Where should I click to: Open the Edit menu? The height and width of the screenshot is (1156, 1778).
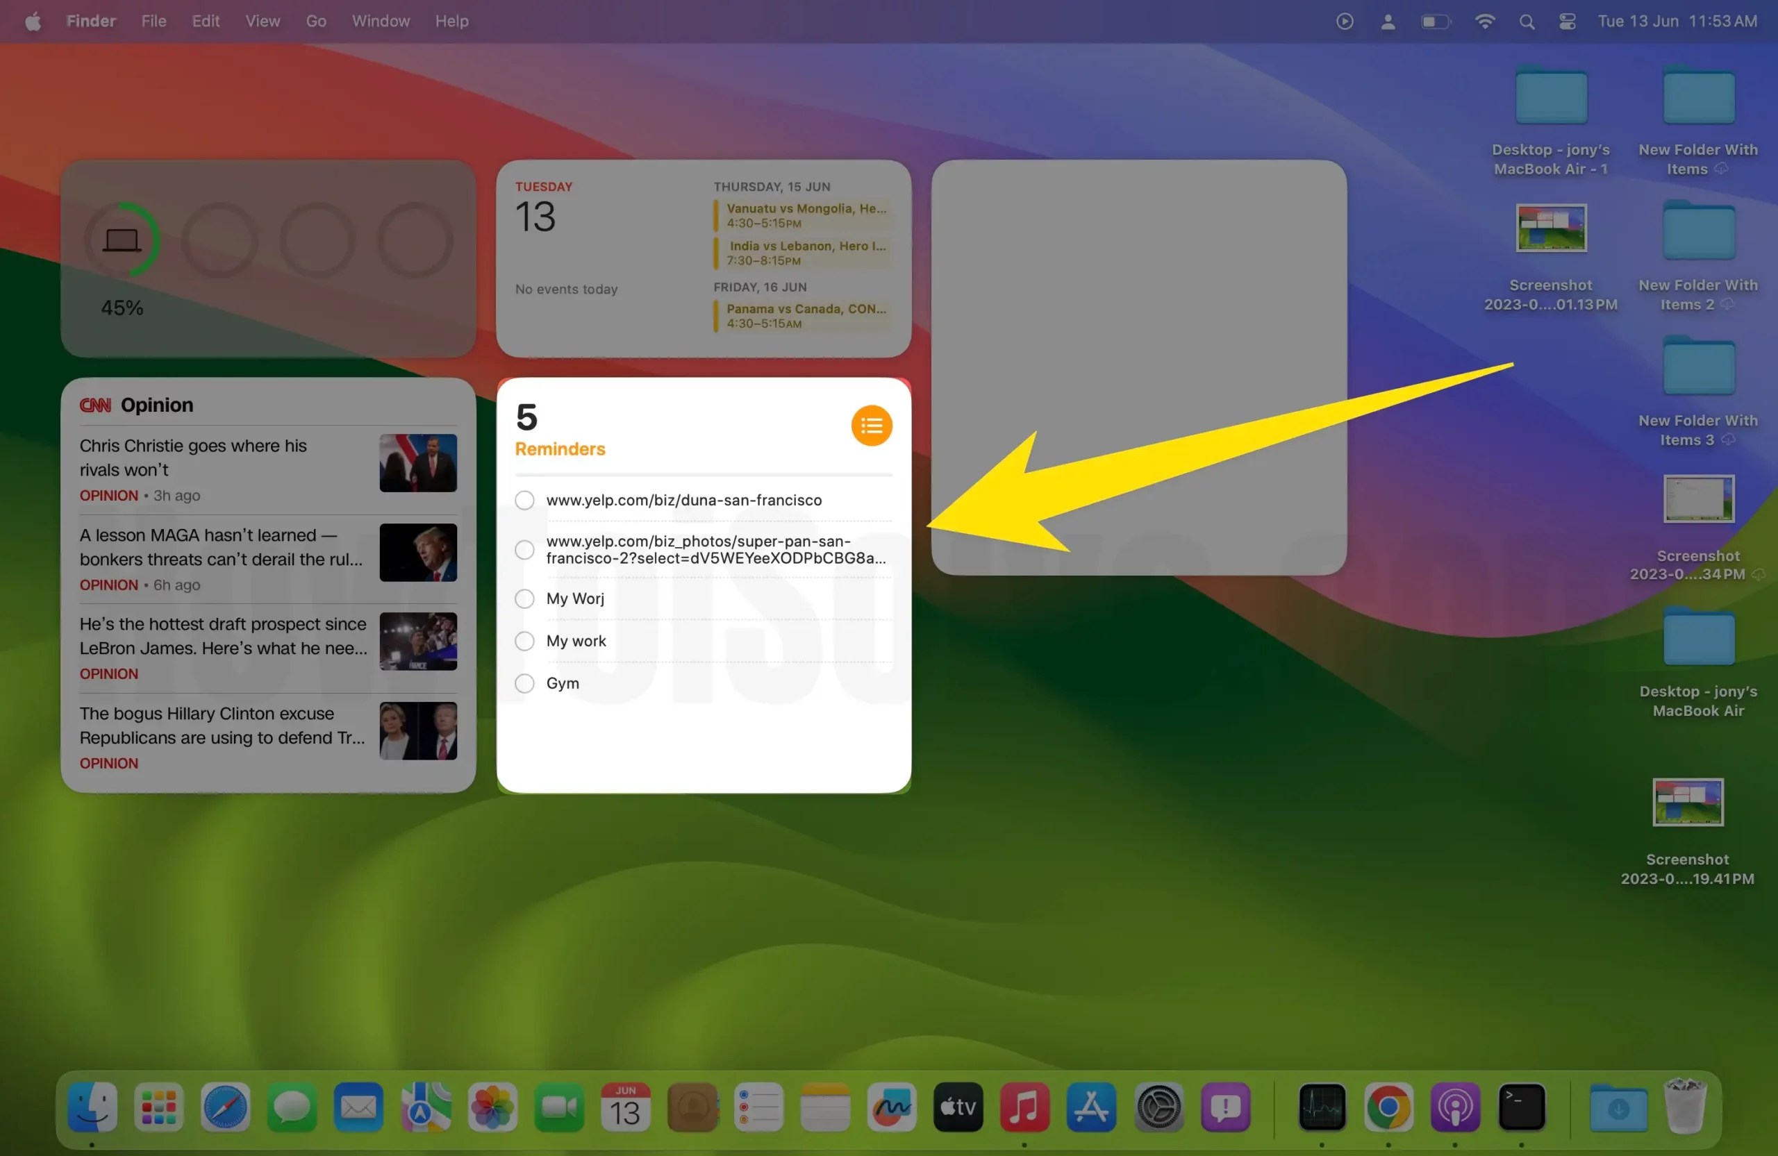tap(206, 21)
